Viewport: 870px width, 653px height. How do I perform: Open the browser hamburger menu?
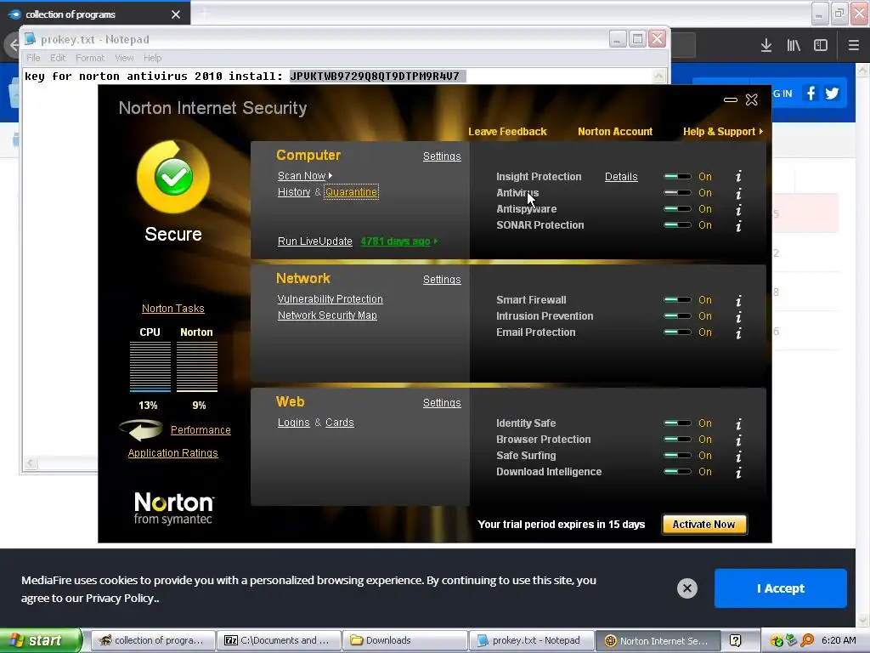(854, 46)
